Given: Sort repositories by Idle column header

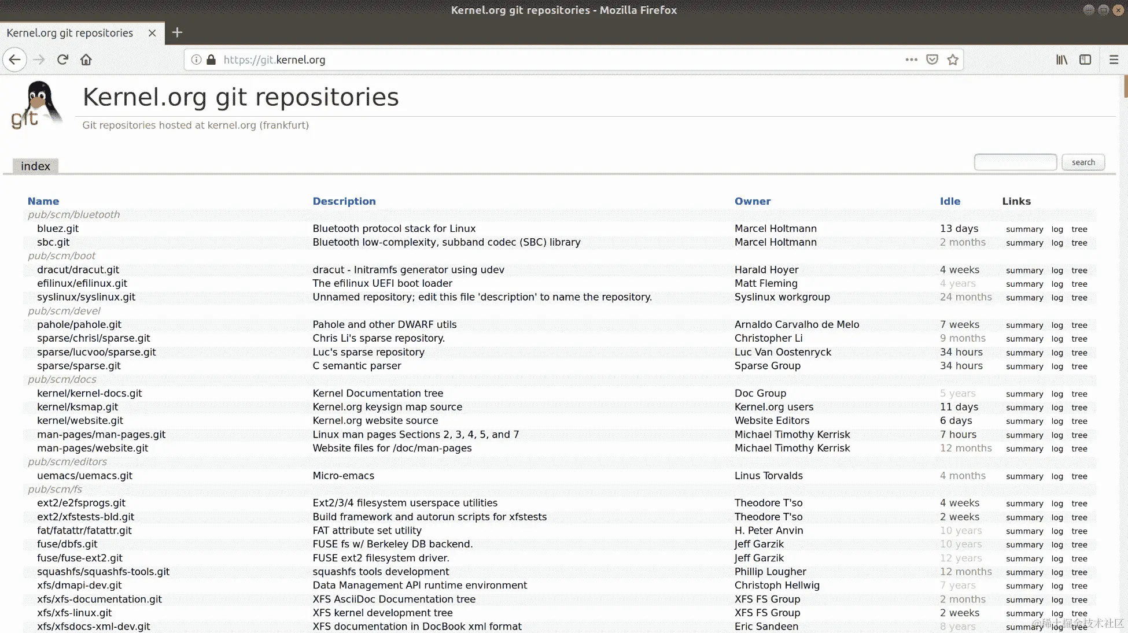Looking at the screenshot, I should pyautogui.click(x=950, y=201).
